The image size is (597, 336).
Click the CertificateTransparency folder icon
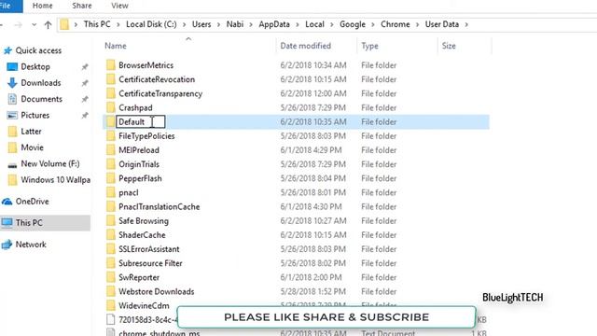(x=110, y=93)
